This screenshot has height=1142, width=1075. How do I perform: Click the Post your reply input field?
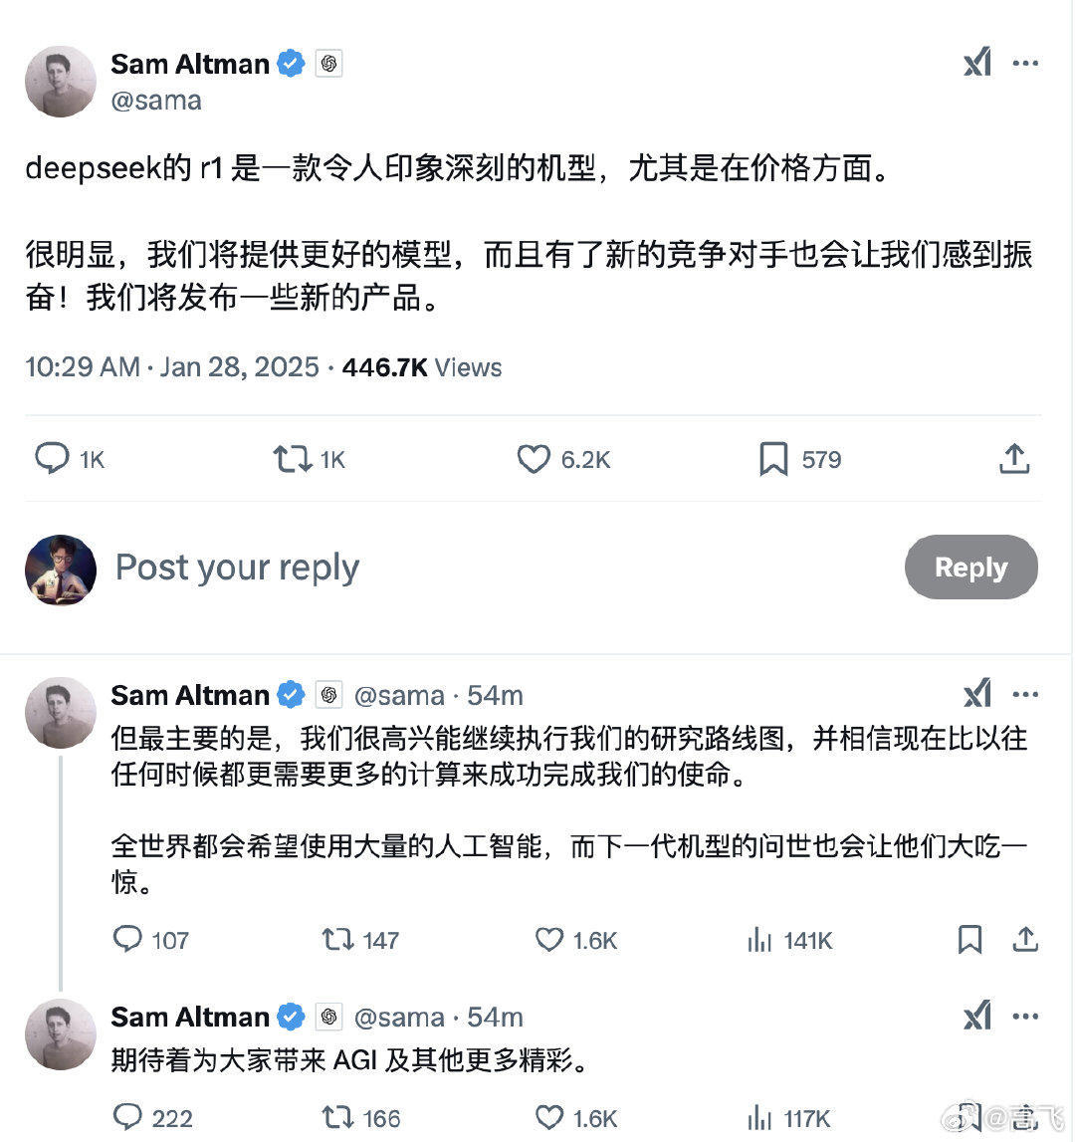click(237, 568)
